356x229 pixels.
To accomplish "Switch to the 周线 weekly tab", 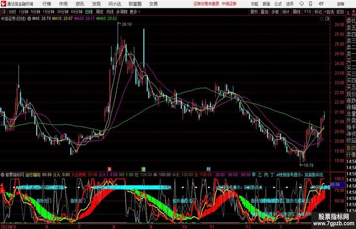I will [x=99, y=12].
